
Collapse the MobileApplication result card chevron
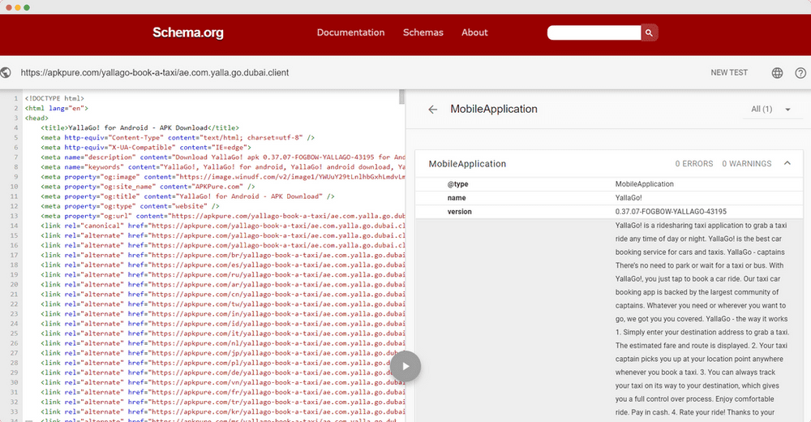787,163
